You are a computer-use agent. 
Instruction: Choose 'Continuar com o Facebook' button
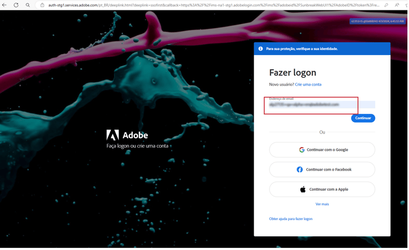pos(322,169)
